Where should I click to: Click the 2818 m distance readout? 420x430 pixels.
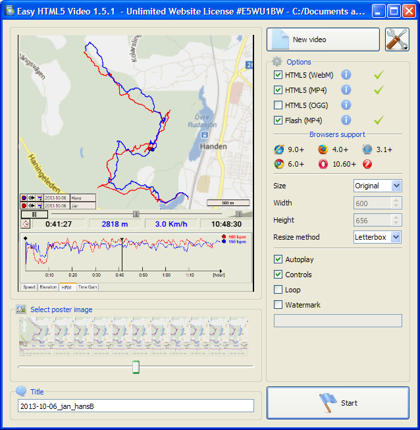[115, 224]
